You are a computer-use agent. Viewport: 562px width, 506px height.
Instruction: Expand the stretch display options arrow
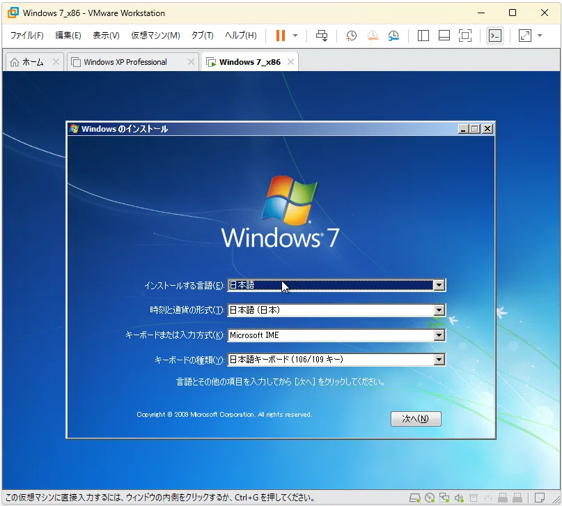[x=540, y=36]
